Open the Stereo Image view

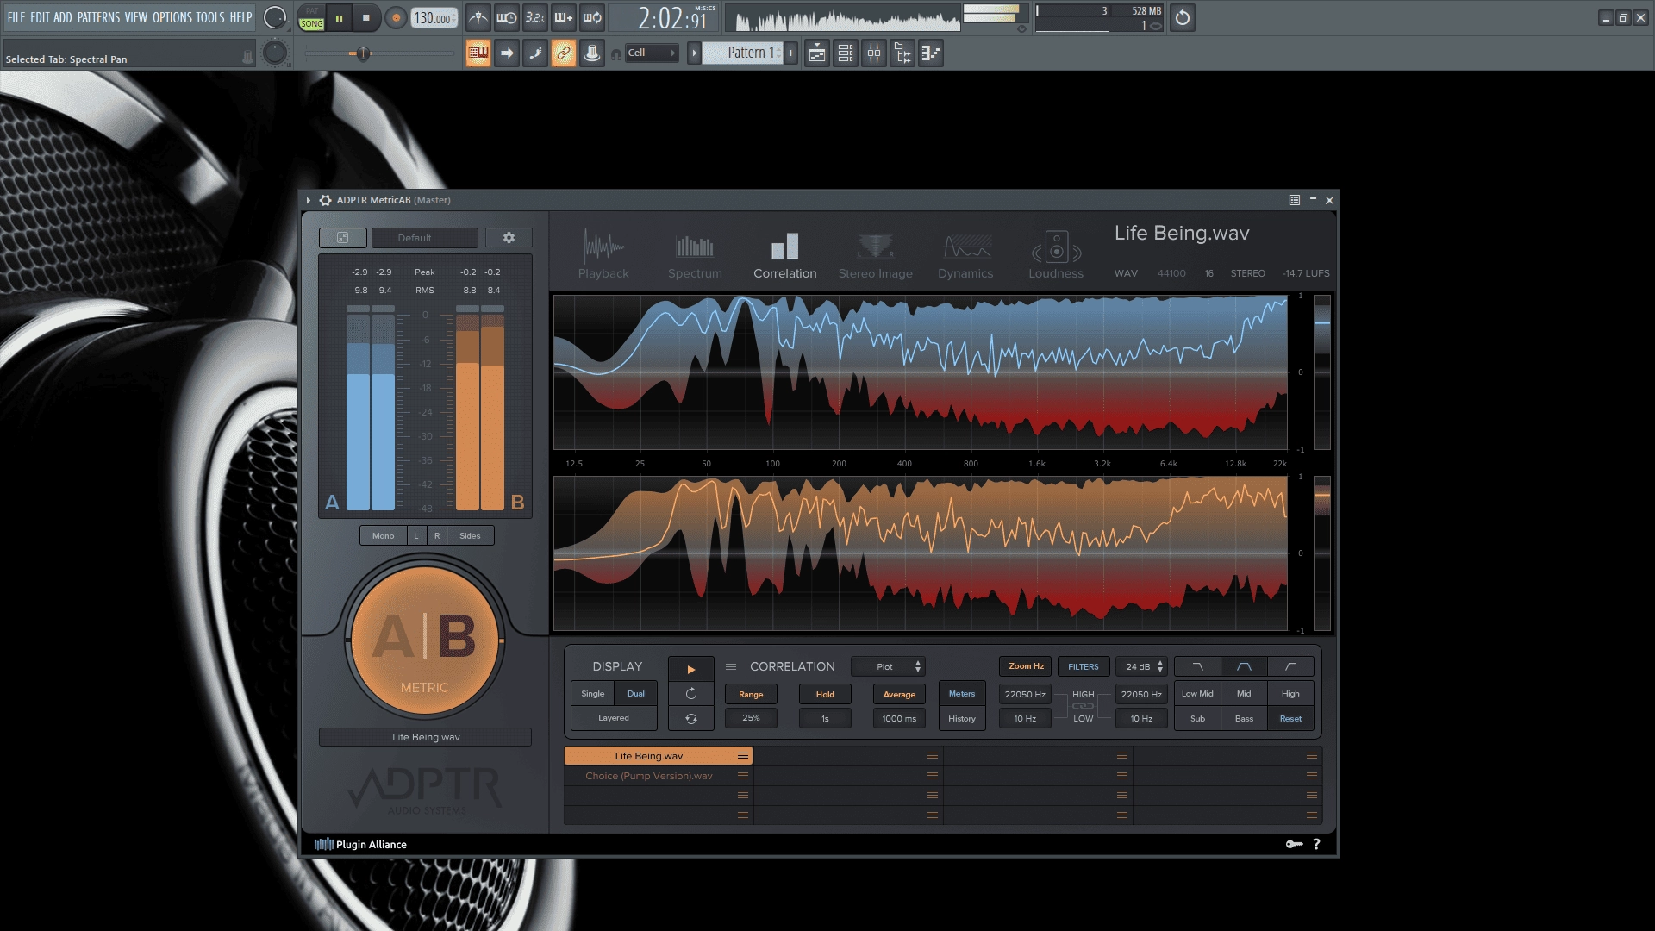point(875,255)
